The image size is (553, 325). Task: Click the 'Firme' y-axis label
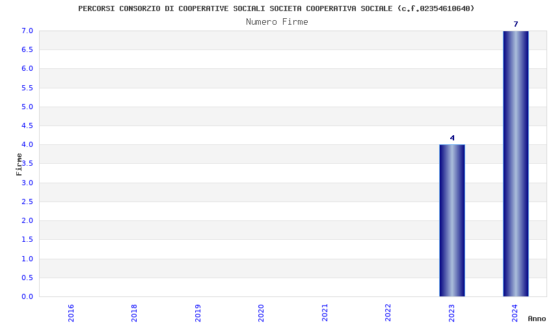pos(19,164)
